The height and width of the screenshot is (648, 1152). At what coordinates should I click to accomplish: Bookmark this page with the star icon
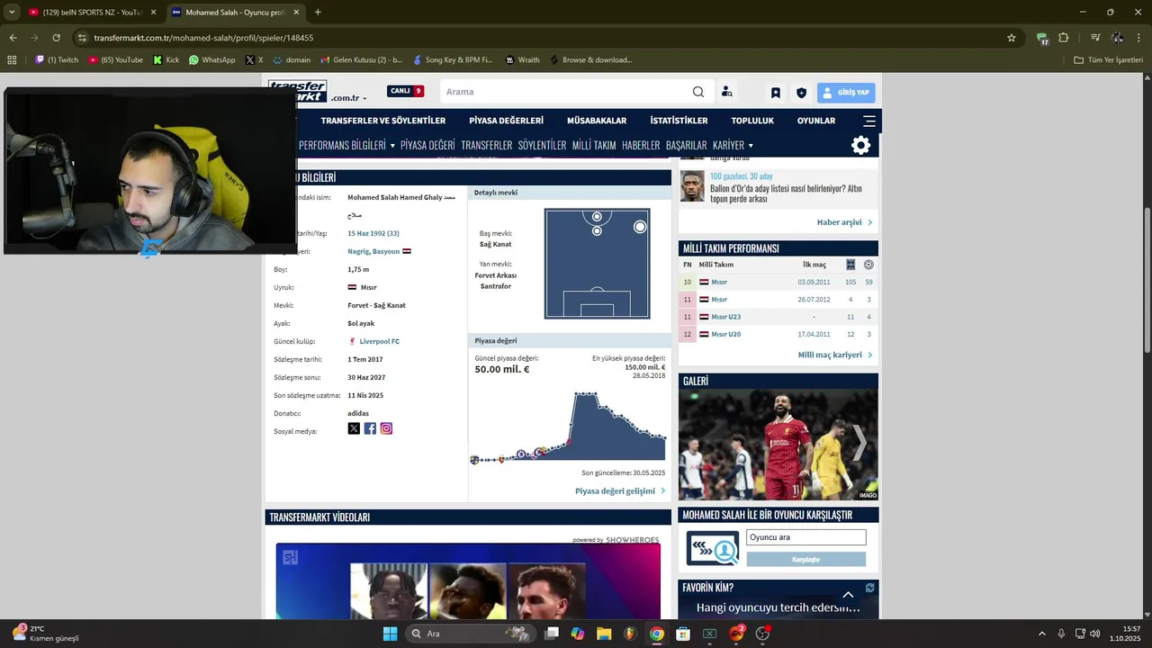click(x=1012, y=38)
